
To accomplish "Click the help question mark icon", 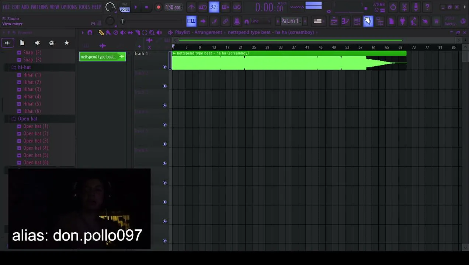I will point(427,7).
